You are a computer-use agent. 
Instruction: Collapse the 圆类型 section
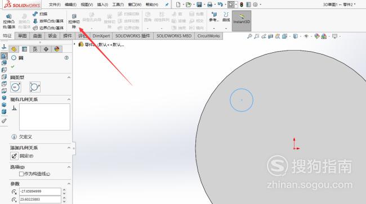point(69,78)
